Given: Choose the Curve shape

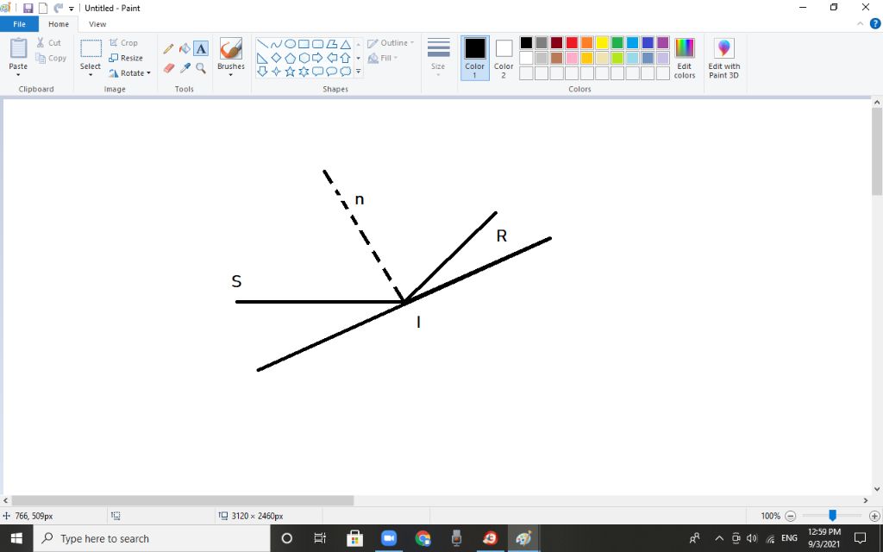Looking at the screenshot, I should (276, 44).
